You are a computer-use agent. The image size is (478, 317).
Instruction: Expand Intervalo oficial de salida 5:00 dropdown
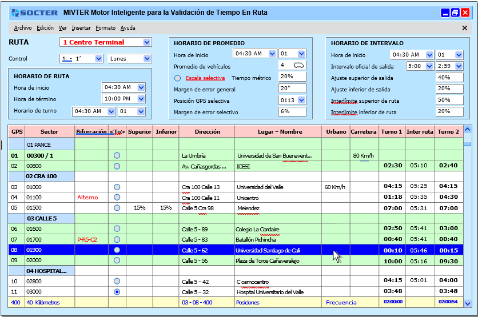click(429, 66)
